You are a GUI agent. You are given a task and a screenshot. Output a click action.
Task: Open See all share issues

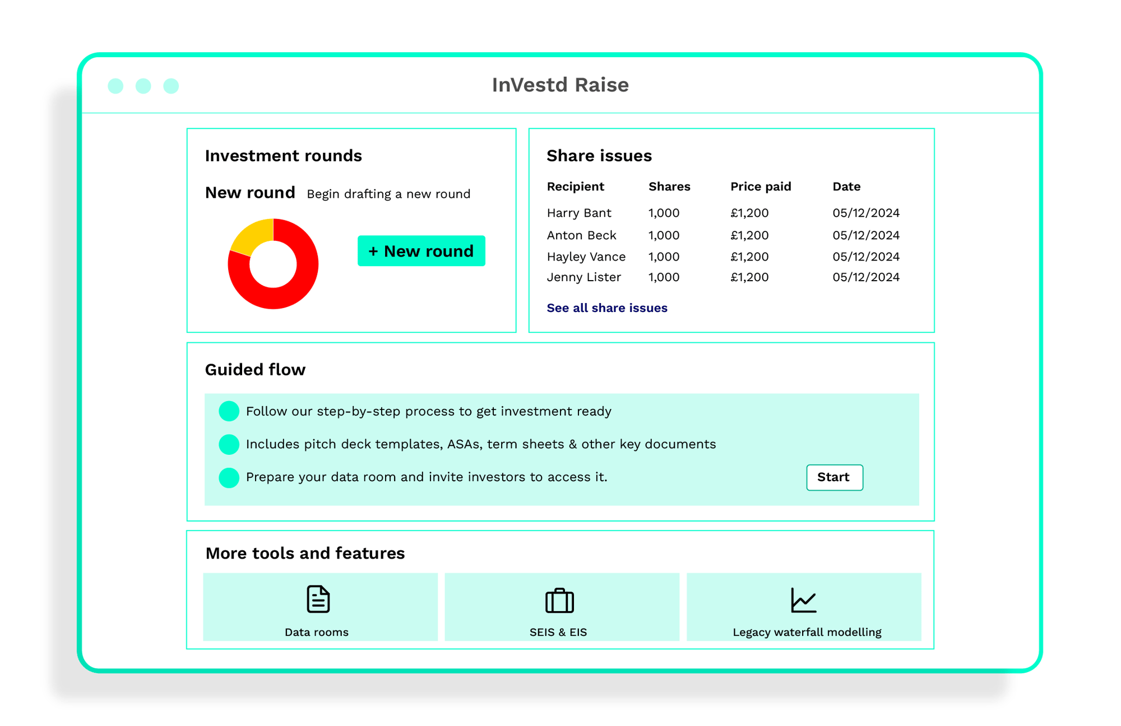point(607,308)
